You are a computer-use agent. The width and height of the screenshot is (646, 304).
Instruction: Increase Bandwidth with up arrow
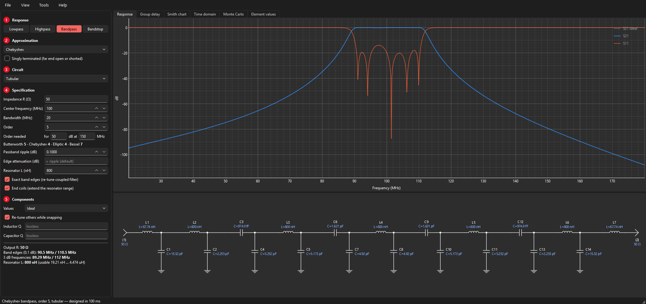click(97, 118)
